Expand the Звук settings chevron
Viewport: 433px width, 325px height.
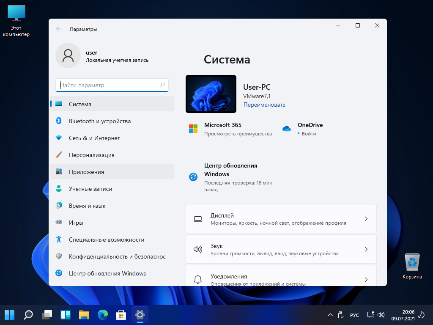coord(366,249)
